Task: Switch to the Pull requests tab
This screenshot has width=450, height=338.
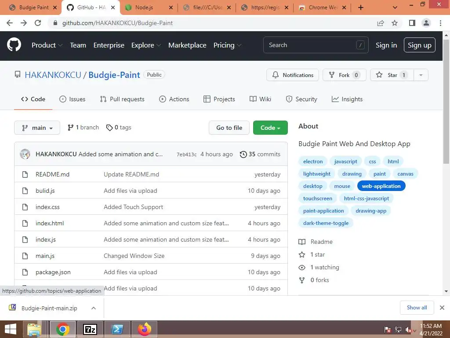Action: pyautogui.click(x=122, y=99)
